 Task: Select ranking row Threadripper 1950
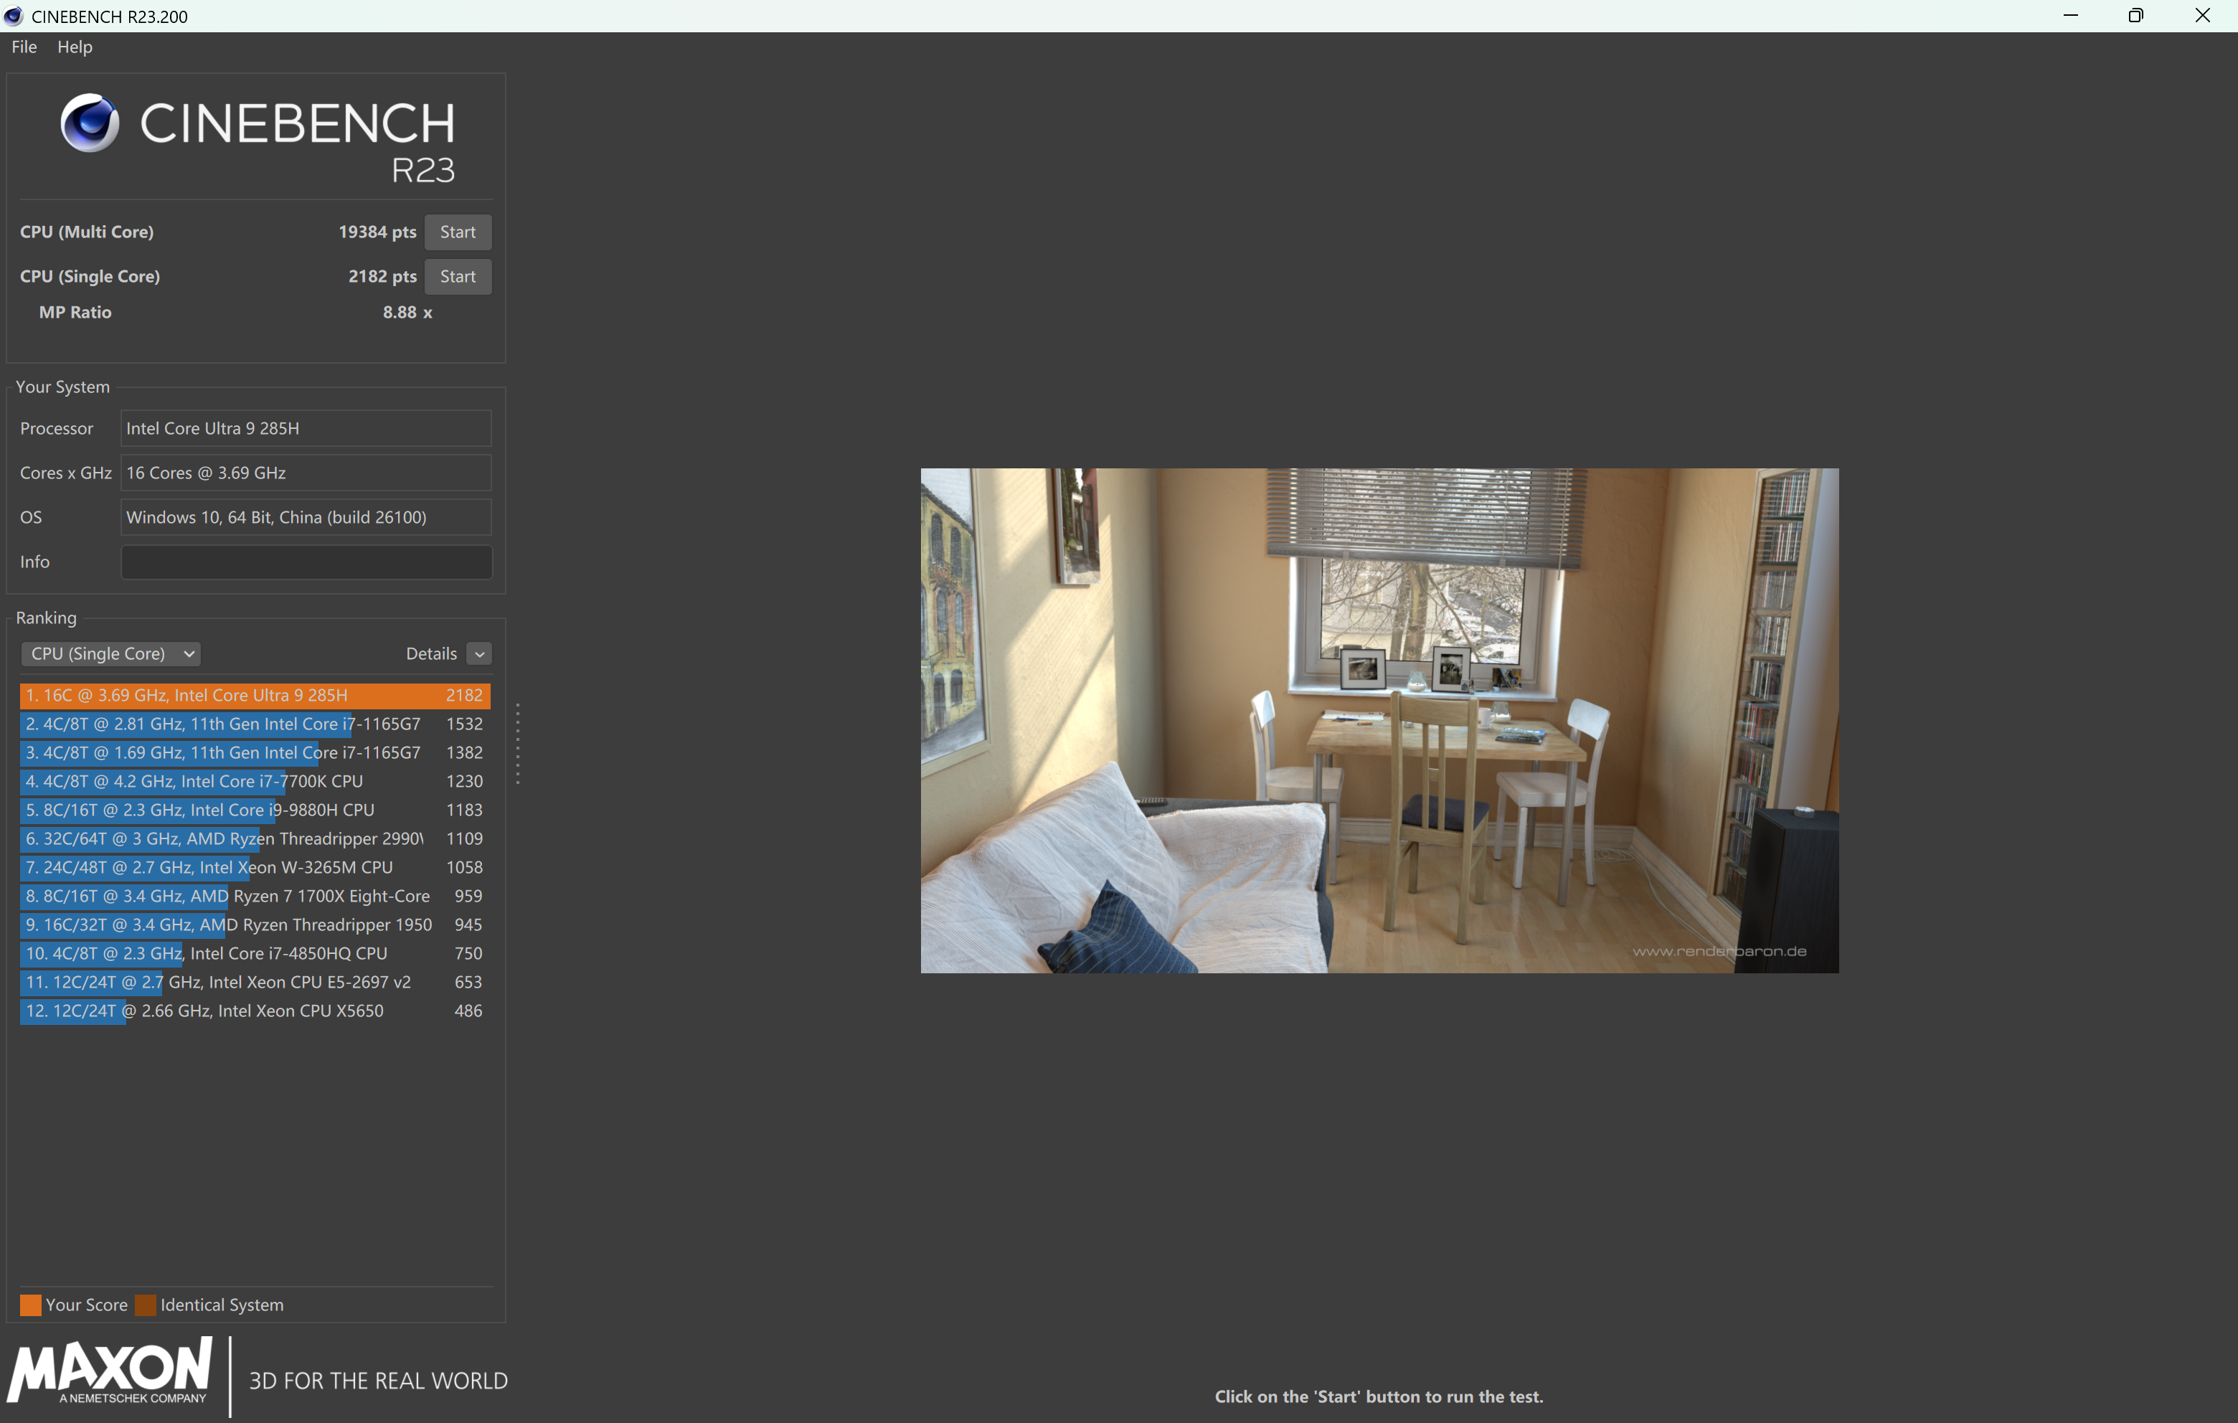coord(255,926)
